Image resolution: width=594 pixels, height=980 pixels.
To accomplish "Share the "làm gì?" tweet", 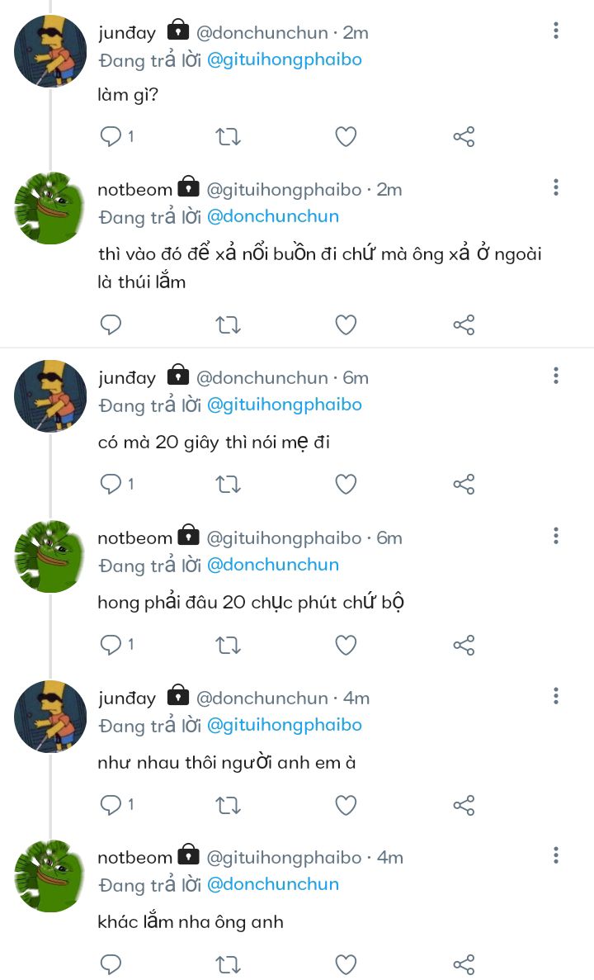I will point(464,137).
